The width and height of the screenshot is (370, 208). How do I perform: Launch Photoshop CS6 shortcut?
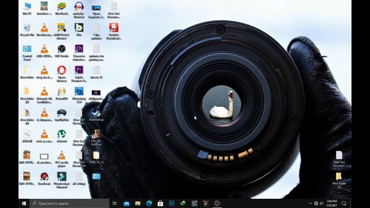79,95
